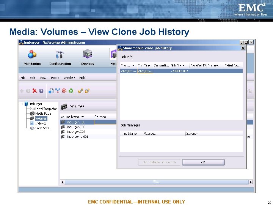Maximize the NetWorker Administration window
This screenshot has height=205, width=273.
(246, 43)
